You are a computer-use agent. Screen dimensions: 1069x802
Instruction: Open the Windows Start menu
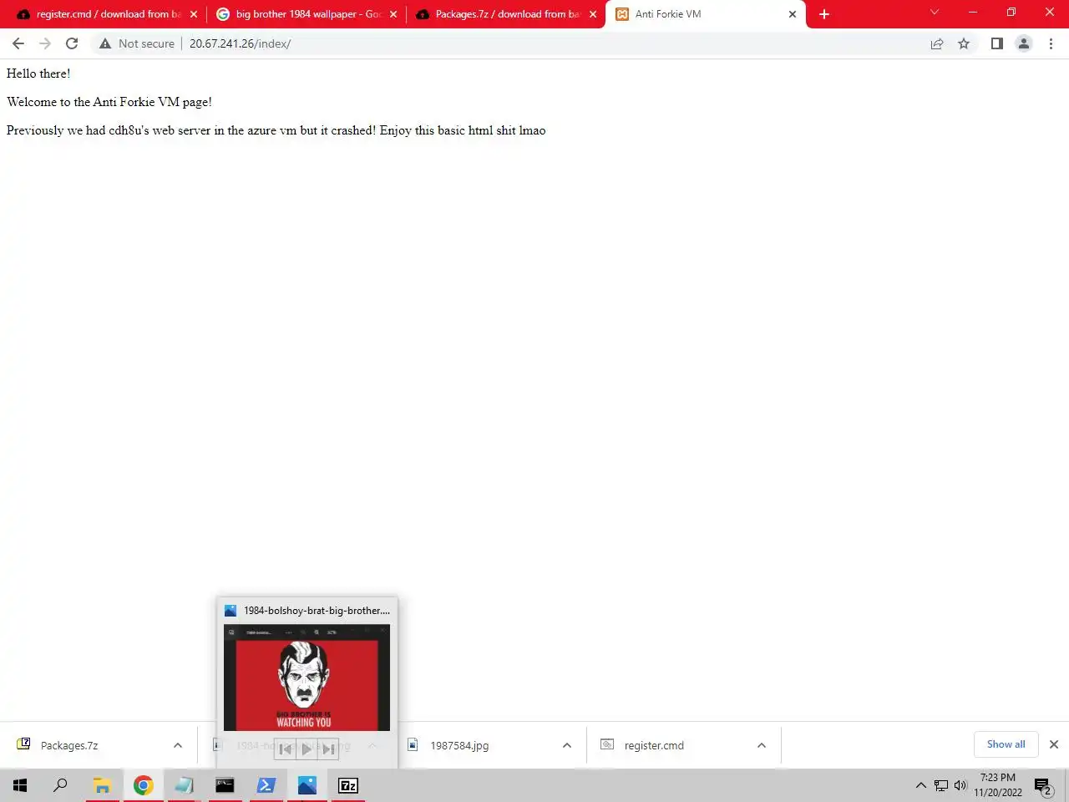coord(20,785)
